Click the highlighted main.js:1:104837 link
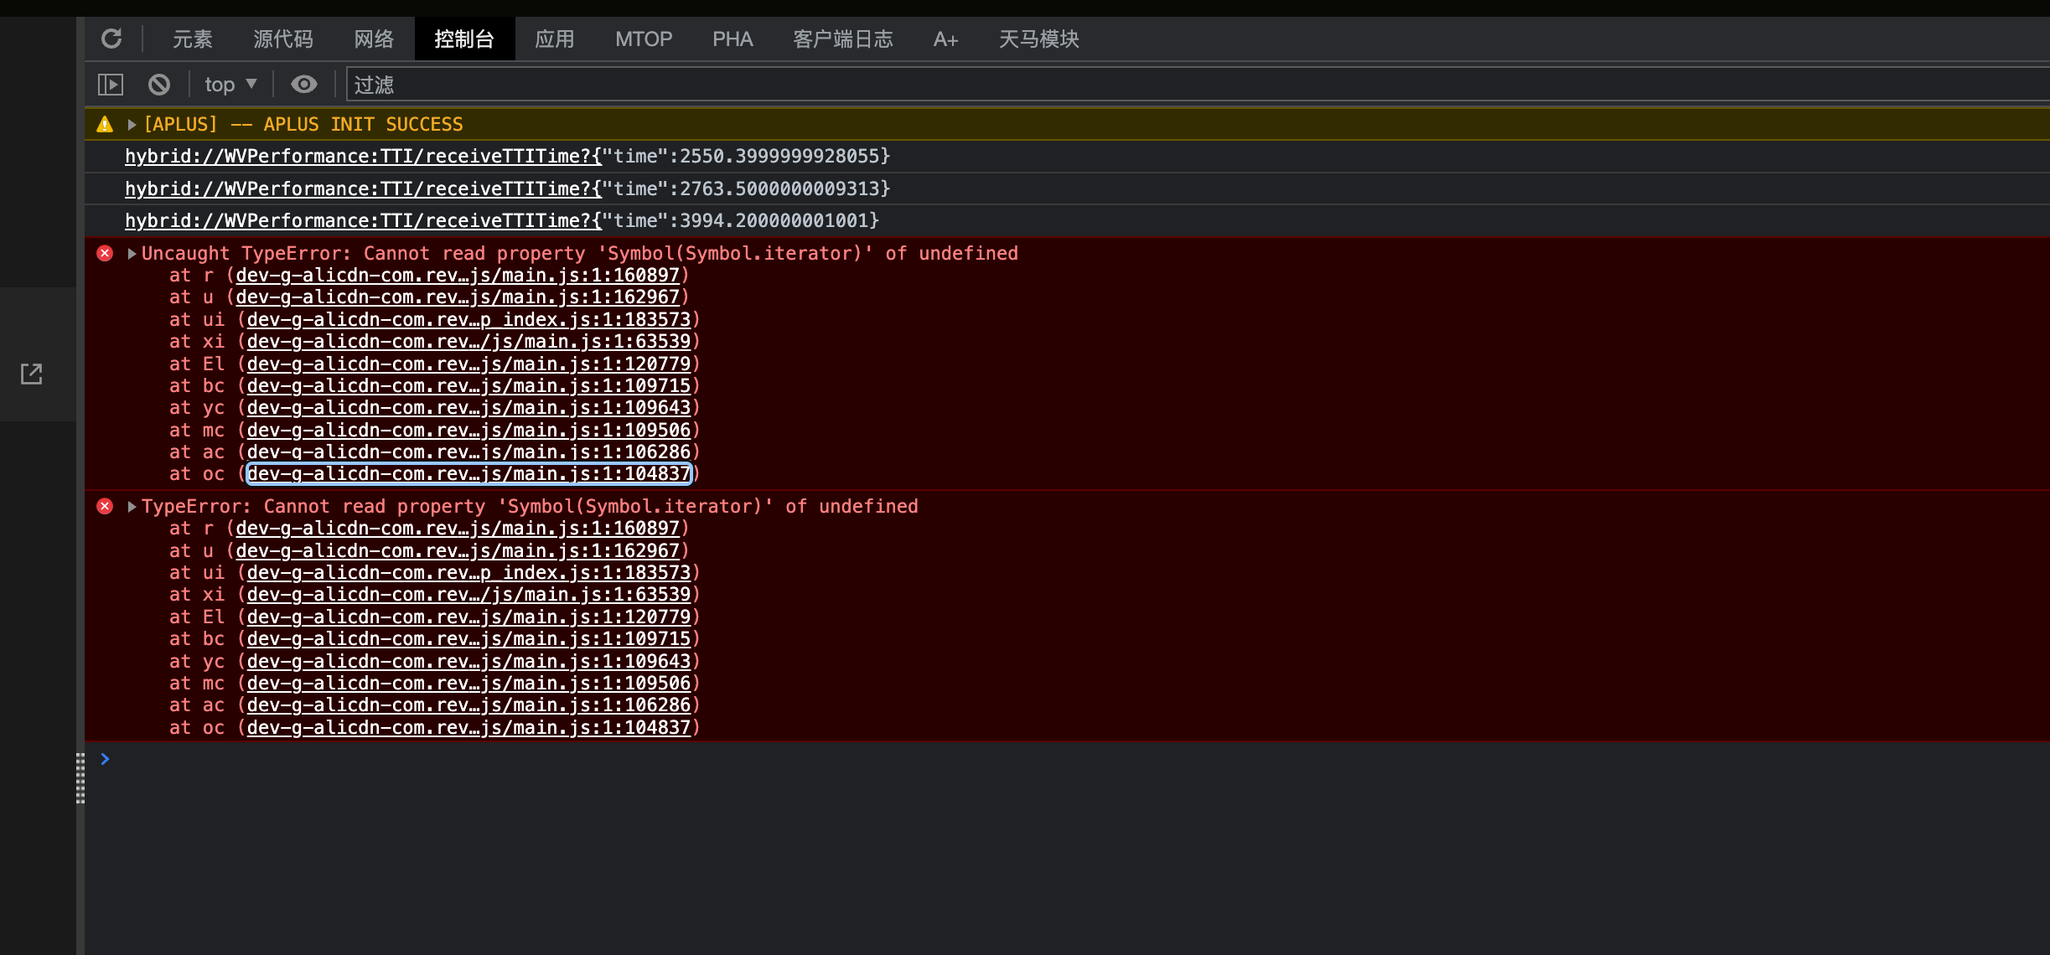This screenshot has width=2050, height=955. pyautogui.click(x=468, y=474)
